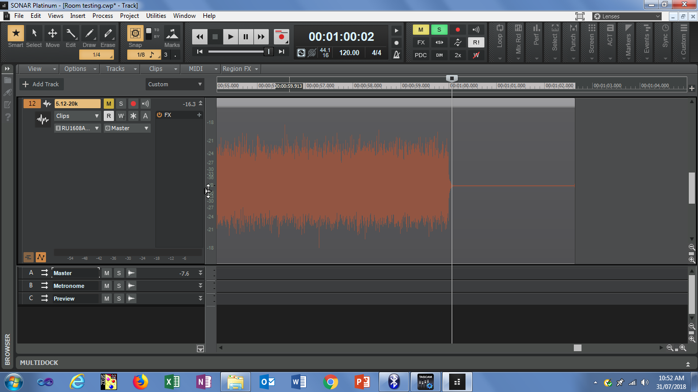Open the Clips menu in Track view
Screen dimensions: 698x392
[x=159, y=68]
